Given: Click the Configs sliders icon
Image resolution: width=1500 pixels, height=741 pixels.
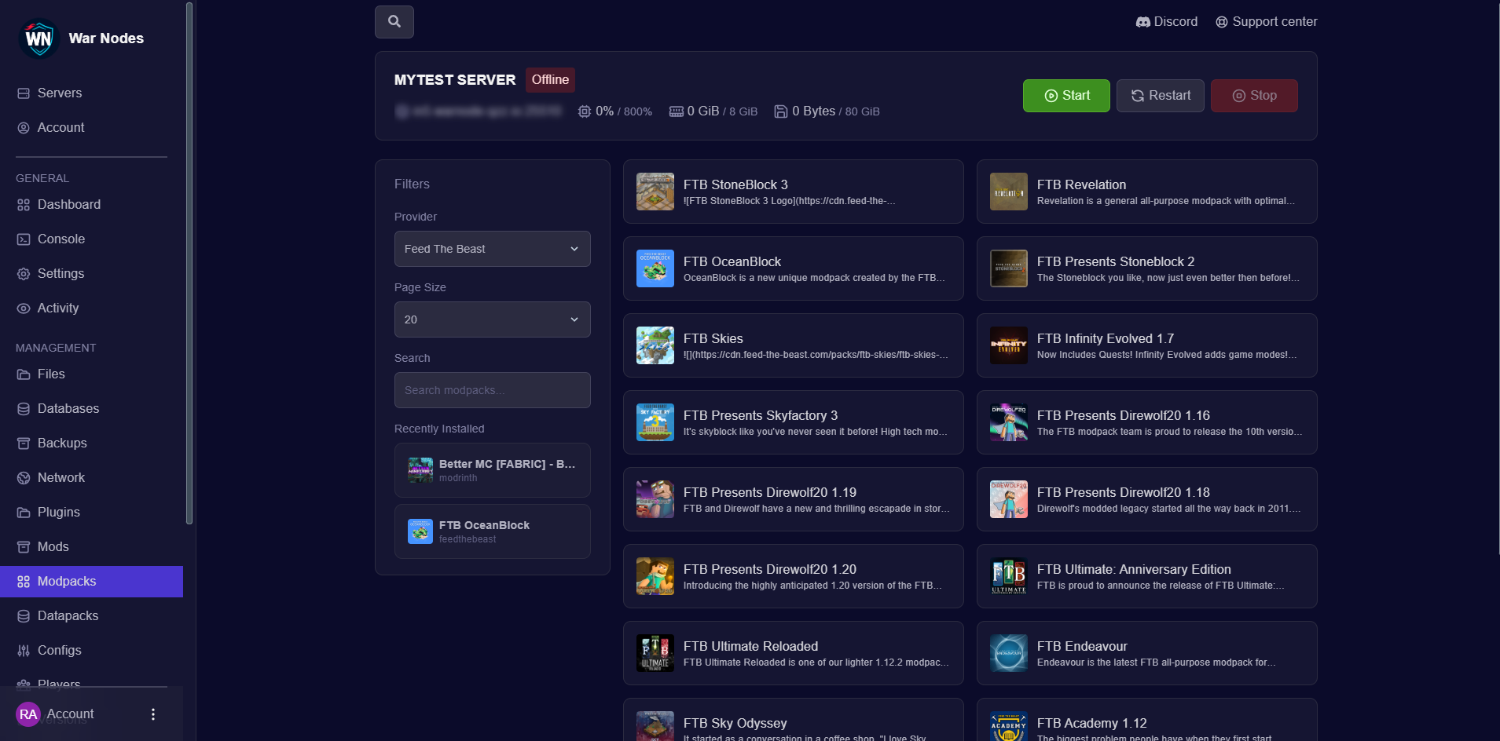Looking at the screenshot, I should (24, 651).
